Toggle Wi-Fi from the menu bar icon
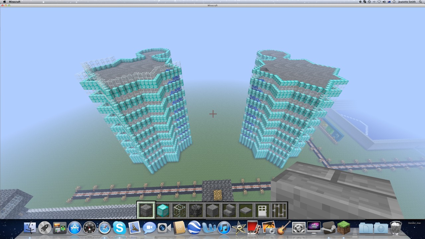Screen dimensions: 425x239 pos(379,2)
